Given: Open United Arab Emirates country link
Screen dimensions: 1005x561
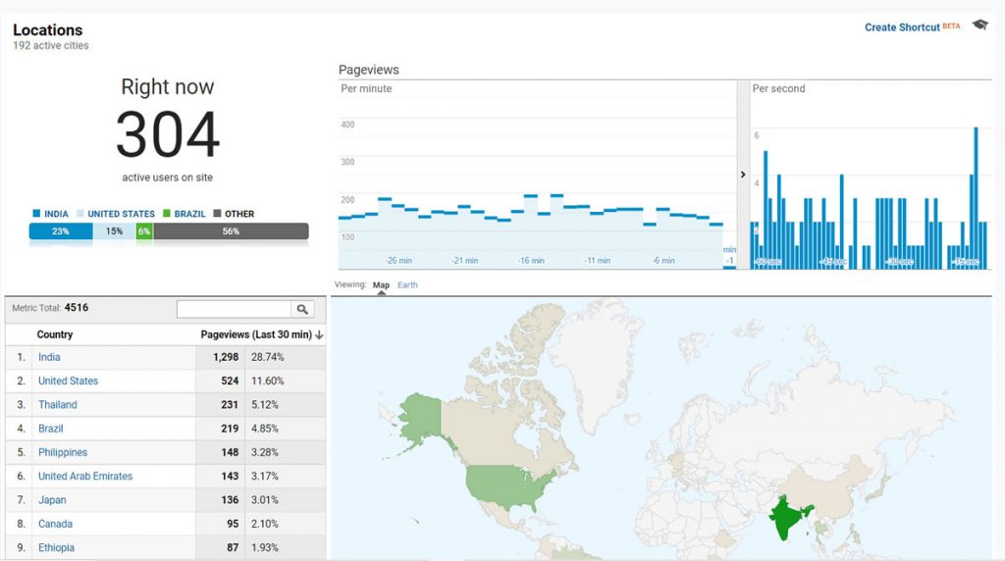Looking at the screenshot, I should coord(85,476).
